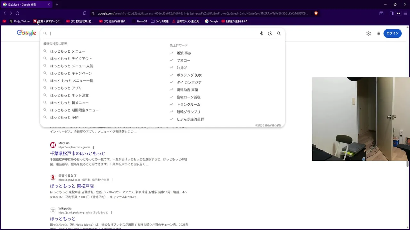Start voice search microphone

pyautogui.click(x=262, y=33)
